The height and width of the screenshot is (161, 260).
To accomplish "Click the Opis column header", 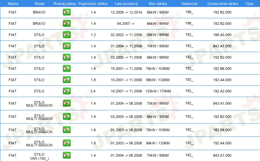I will tap(249, 4).
